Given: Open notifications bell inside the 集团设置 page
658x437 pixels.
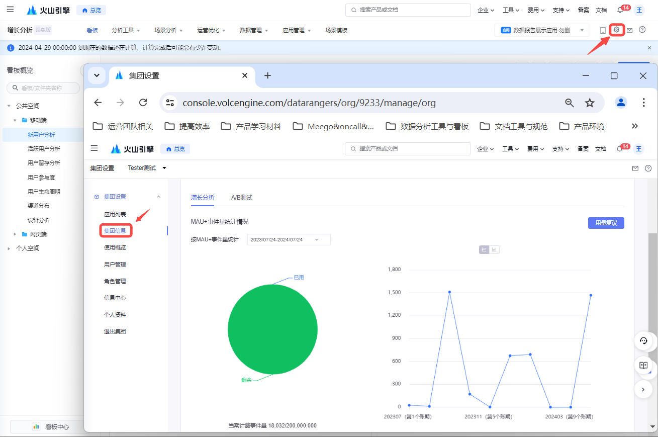Looking at the screenshot, I should tap(620, 149).
